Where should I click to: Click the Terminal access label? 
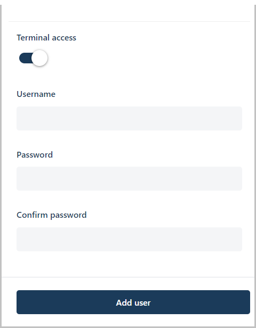click(46, 38)
